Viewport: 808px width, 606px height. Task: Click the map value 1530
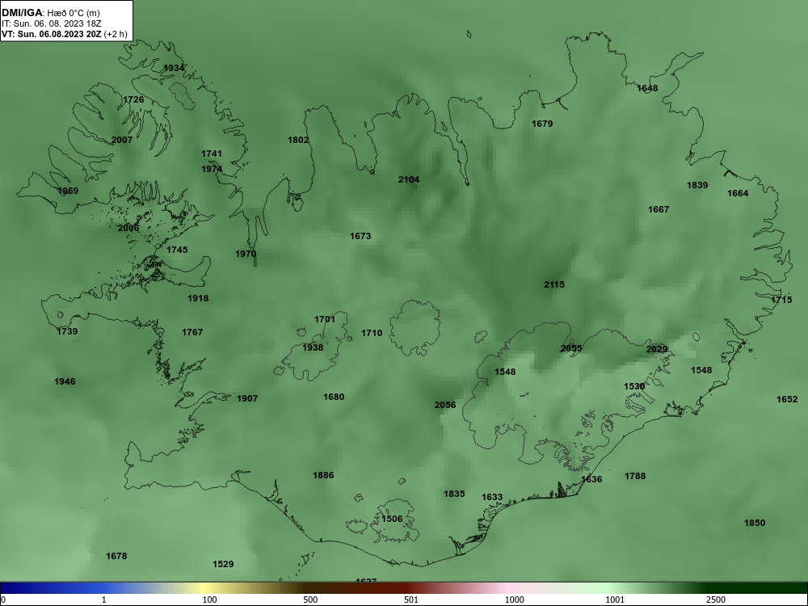(634, 386)
